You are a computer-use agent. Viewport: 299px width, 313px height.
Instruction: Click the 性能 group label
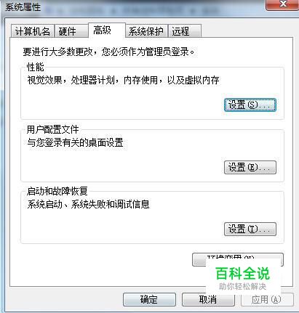(x=36, y=67)
